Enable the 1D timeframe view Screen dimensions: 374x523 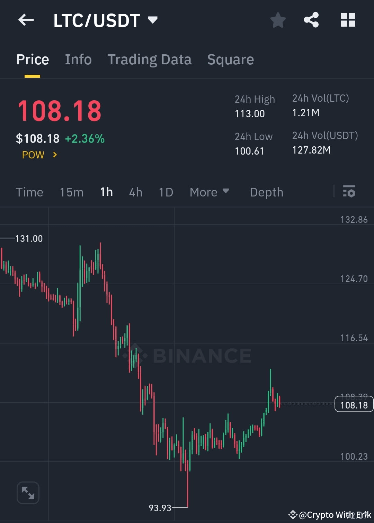click(x=166, y=192)
